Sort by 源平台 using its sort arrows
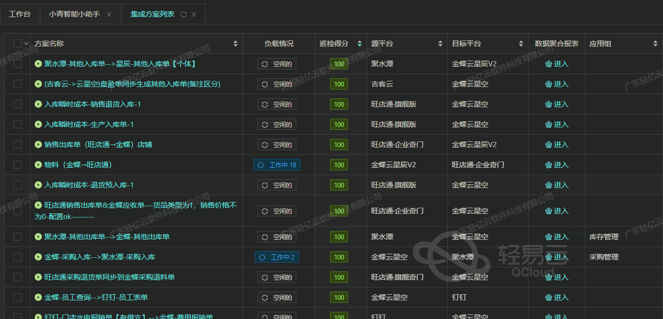 click(x=440, y=44)
